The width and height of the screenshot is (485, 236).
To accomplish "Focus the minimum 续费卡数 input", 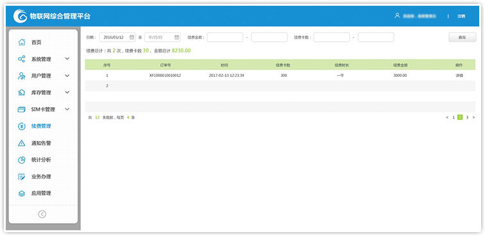I will [x=332, y=37].
